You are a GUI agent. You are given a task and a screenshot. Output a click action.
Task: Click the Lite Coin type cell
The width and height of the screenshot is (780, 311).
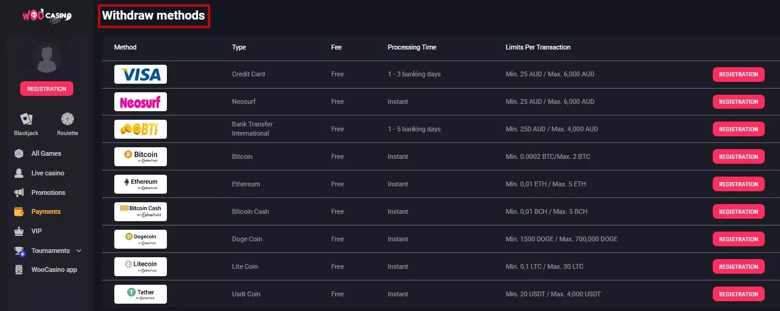245,266
